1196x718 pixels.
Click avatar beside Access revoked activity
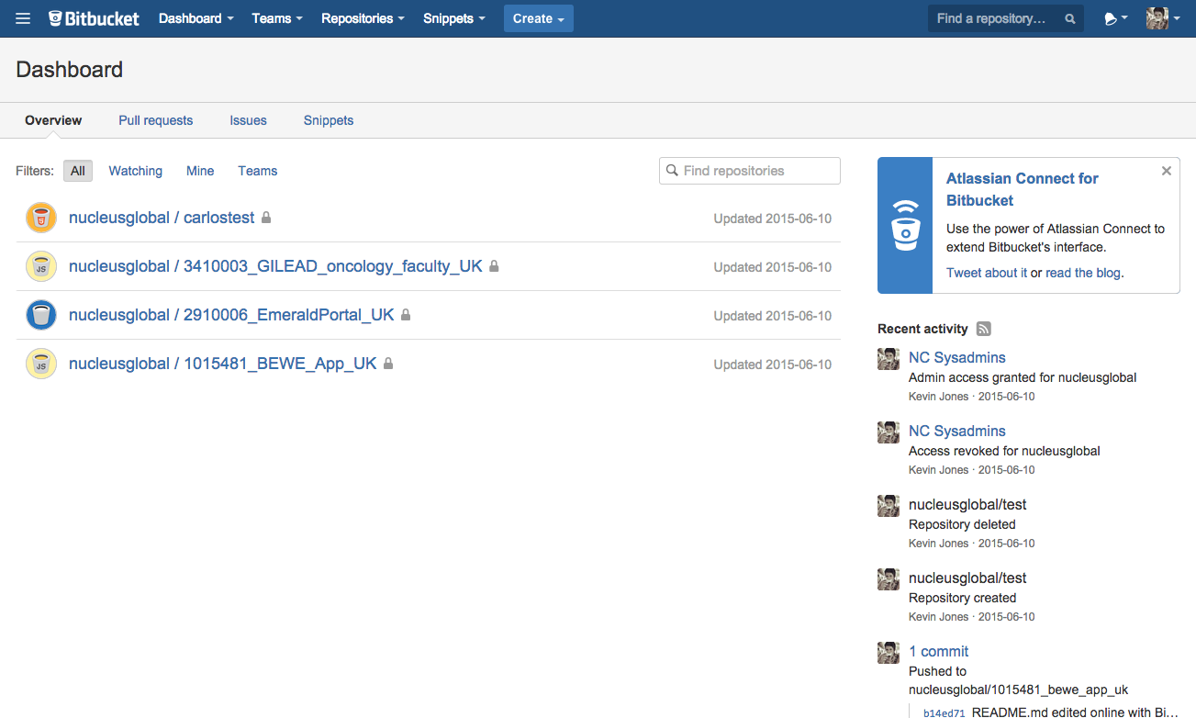(889, 432)
